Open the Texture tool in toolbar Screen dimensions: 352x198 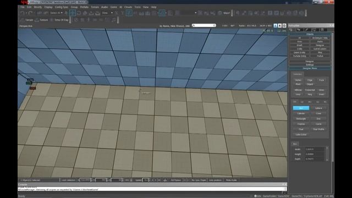point(42,20)
